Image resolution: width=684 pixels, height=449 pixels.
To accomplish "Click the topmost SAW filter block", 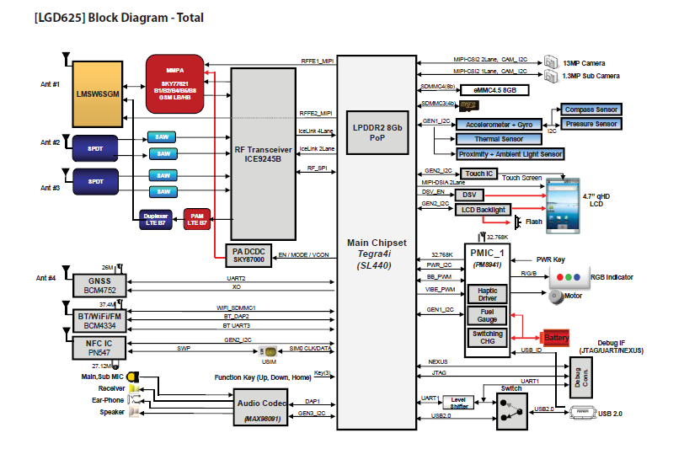I will click(x=162, y=137).
